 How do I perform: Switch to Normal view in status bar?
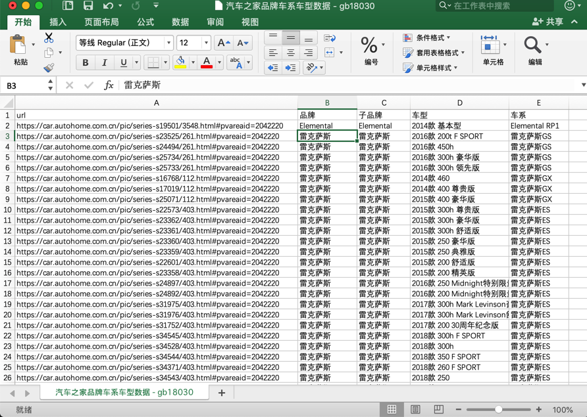pyautogui.click(x=392, y=410)
